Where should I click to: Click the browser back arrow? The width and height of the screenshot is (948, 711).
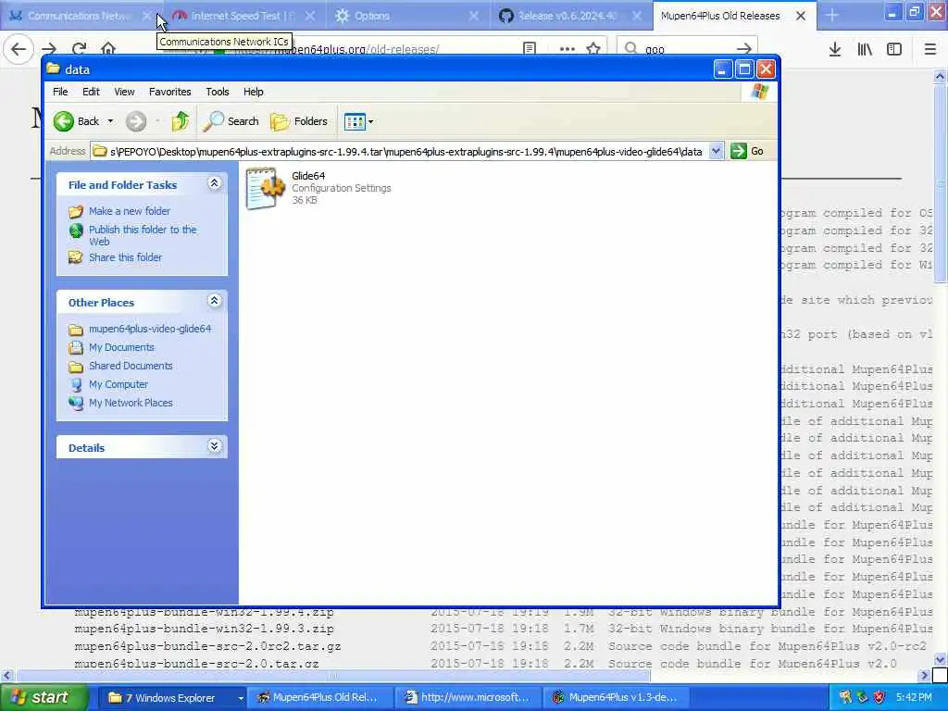pyautogui.click(x=19, y=49)
